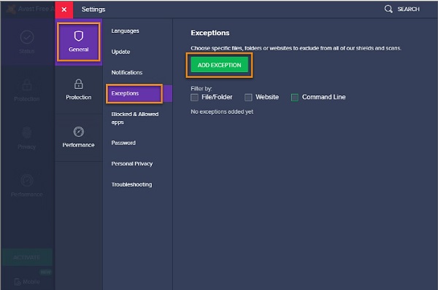This screenshot has height=290, width=438.
Task: Click the green Add Exception button
Action: tap(219, 65)
